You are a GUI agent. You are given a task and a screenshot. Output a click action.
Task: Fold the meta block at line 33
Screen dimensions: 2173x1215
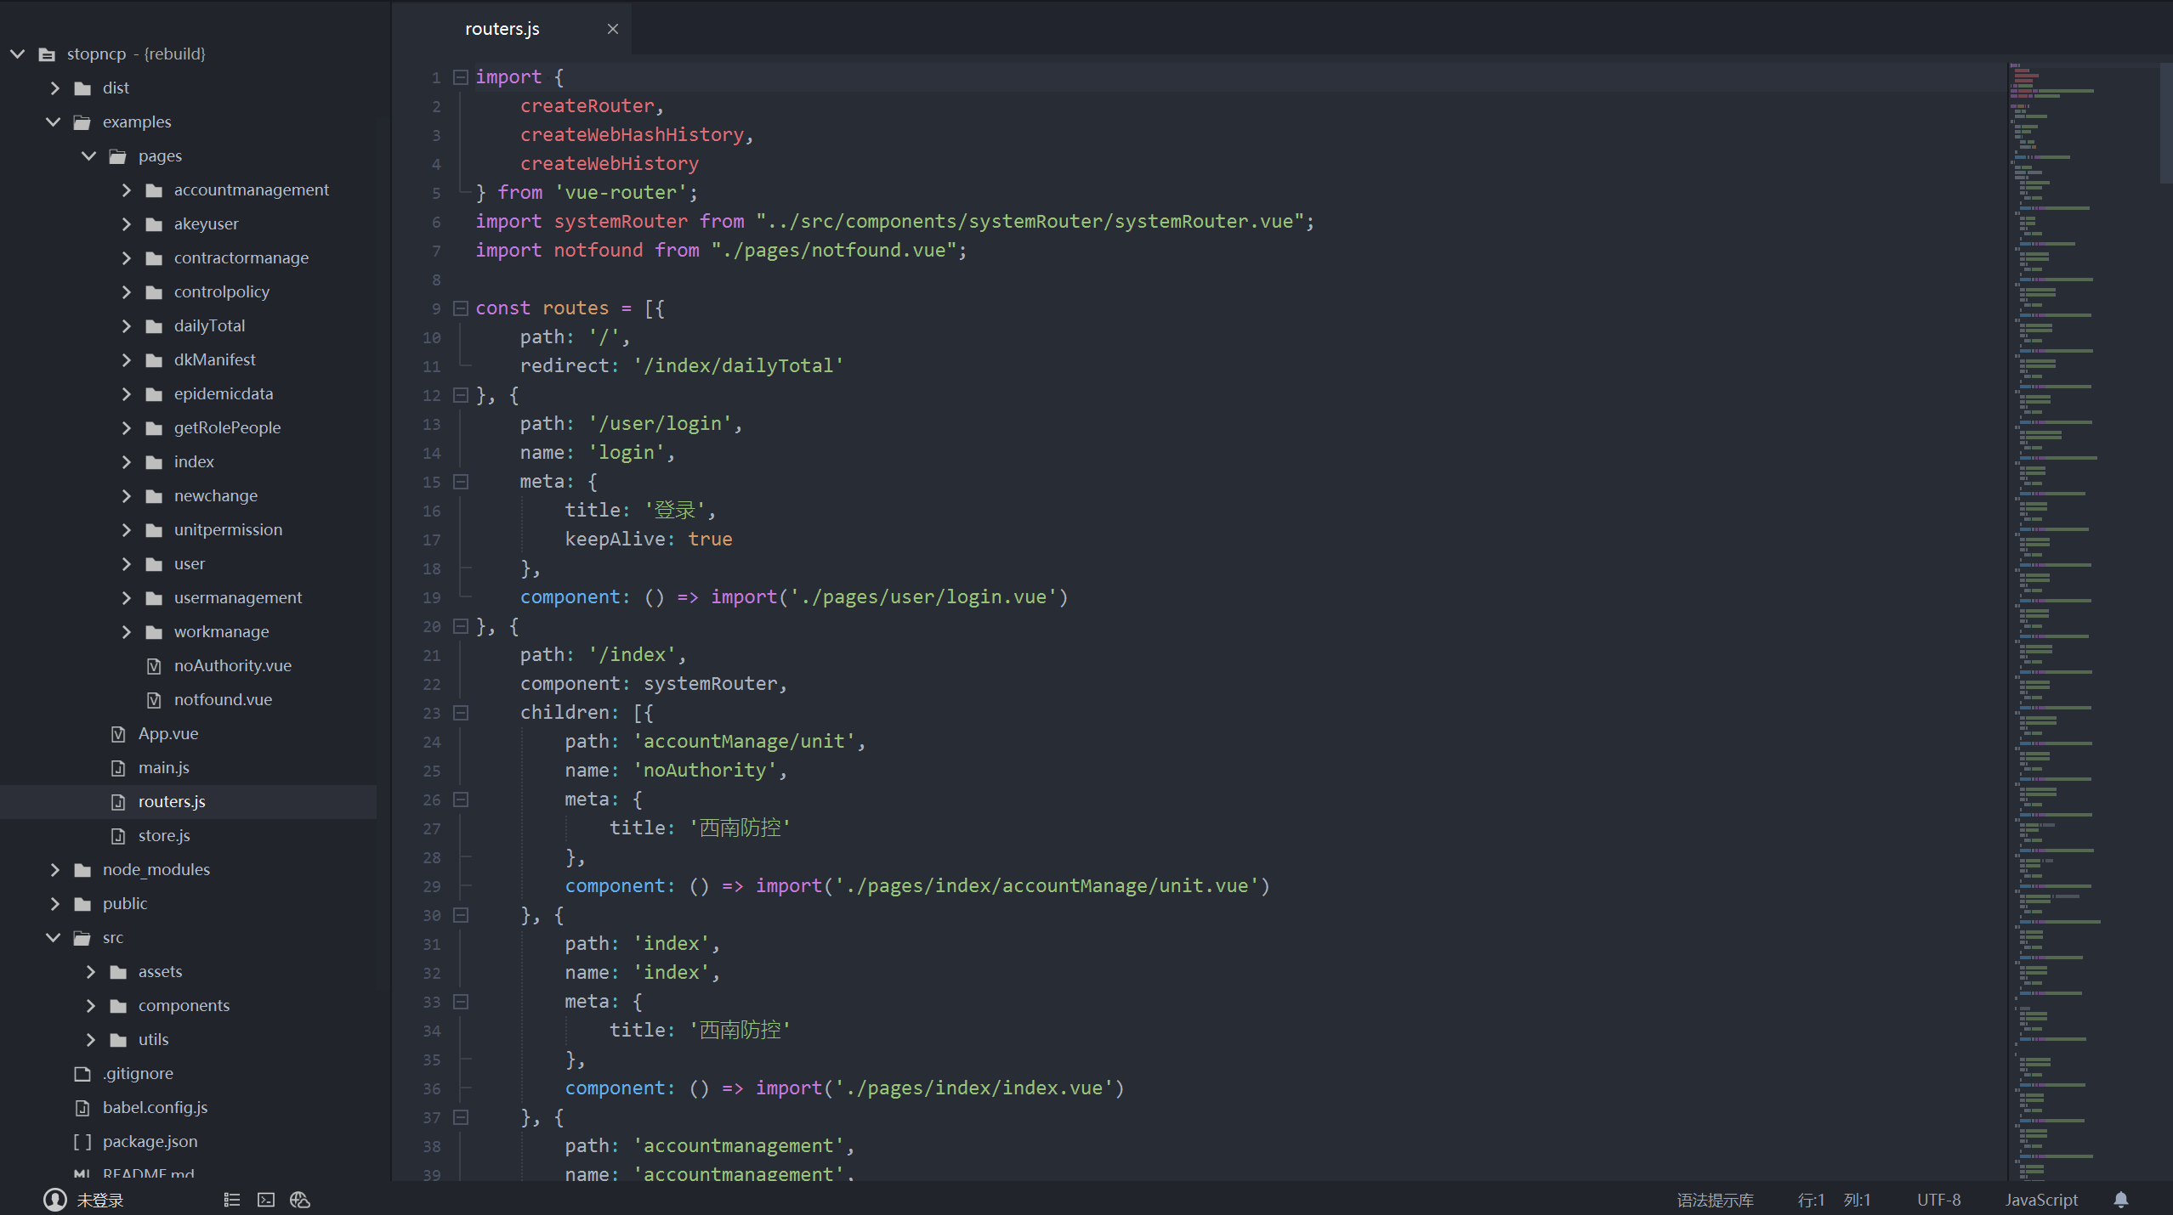[x=461, y=1002]
